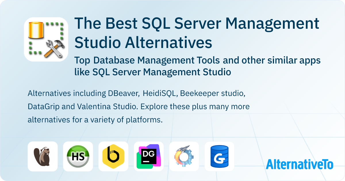
Task: Click the blue database icon with letter G
Action: tap(219, 156)
